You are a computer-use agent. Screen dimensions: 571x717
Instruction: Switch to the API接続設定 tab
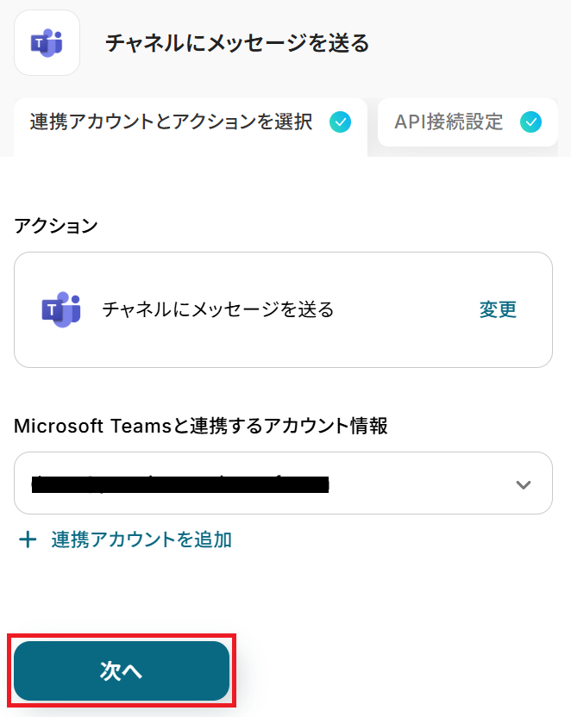(449, 122)
